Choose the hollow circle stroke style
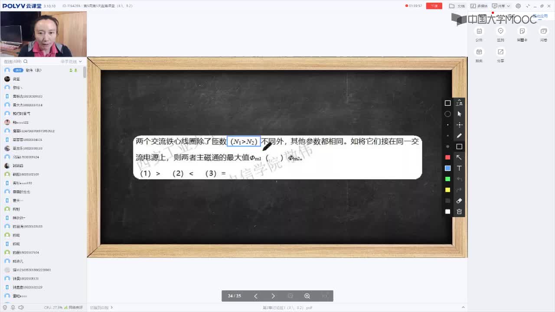The width and height of the screenshot is (555, 312). point(447,114)
